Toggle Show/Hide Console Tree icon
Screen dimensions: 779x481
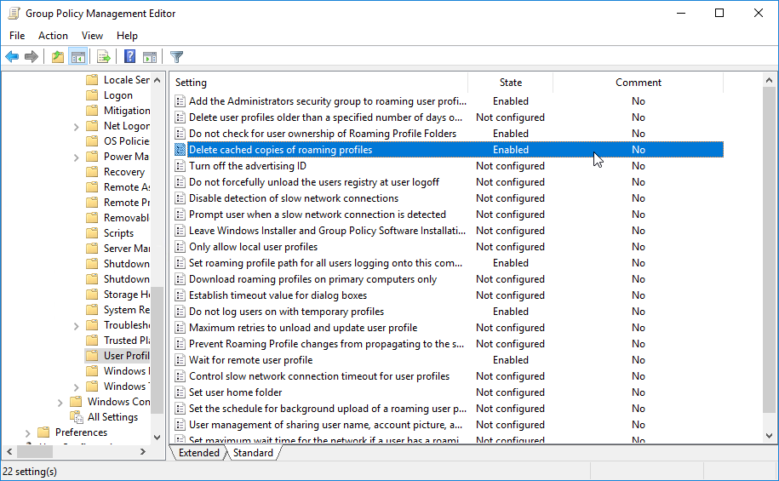tap(77, 57)
